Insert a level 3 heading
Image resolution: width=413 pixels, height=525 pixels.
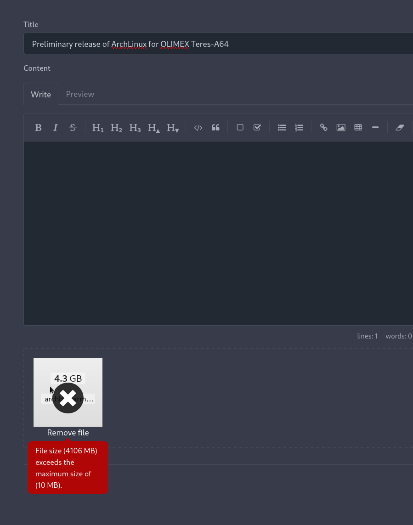(135, 128)
